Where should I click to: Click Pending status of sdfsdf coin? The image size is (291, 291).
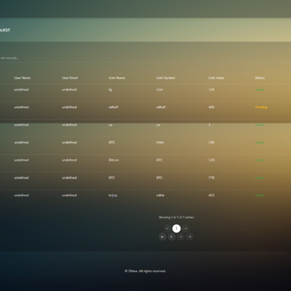point(261,107)
